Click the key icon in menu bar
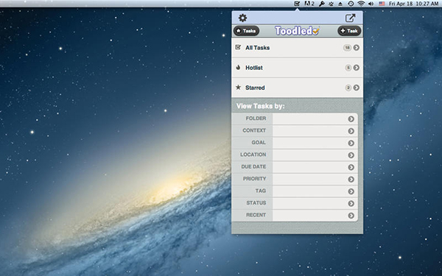The height and width of the screenshot is (276, 442). [x=321, y=4]
